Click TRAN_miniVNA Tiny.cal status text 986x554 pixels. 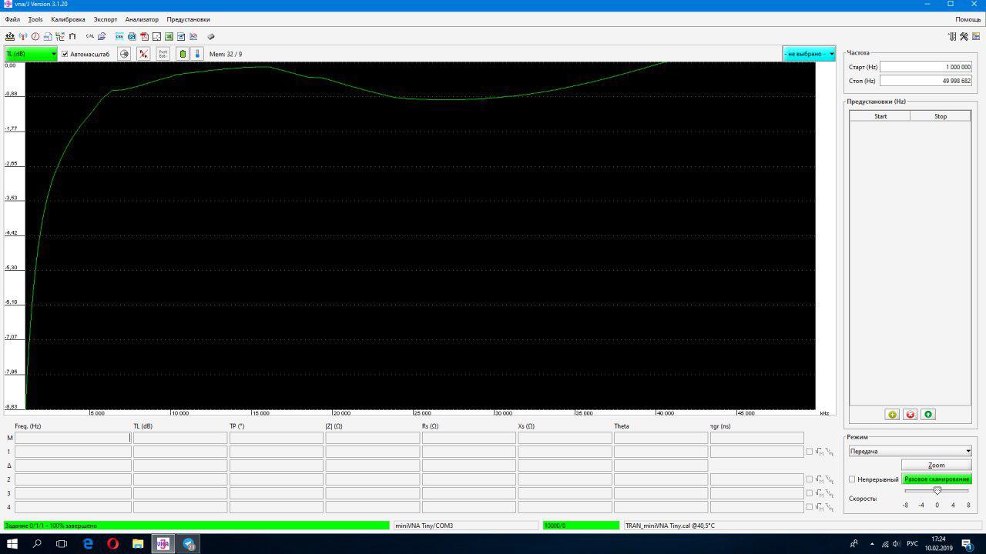coord(670,526)
